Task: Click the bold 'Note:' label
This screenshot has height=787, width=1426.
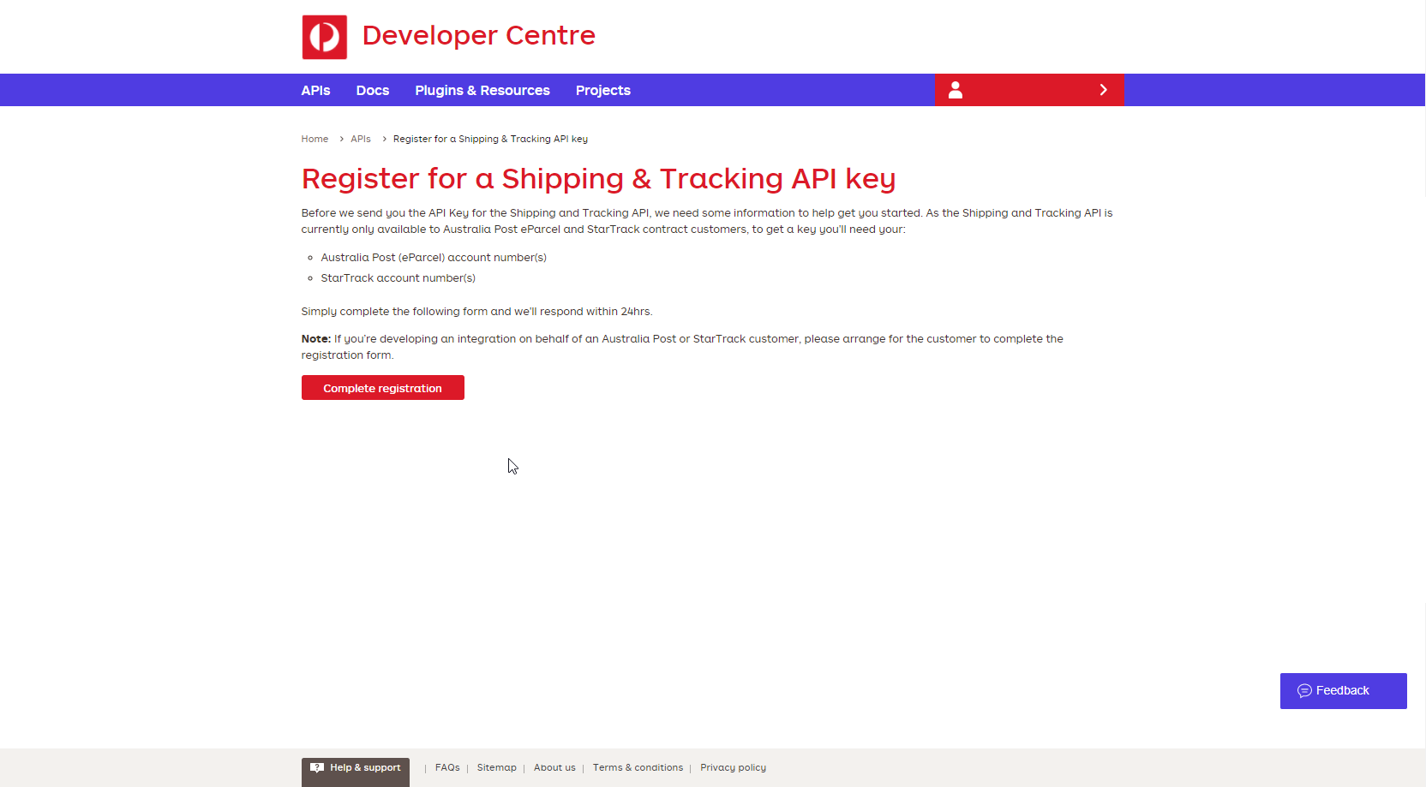Action: pyautogui.click(x=316, y=339)
